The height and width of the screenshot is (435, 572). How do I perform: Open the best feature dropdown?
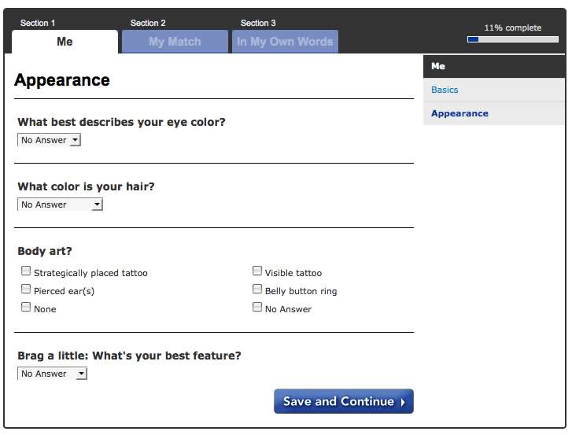click(52, 374)
